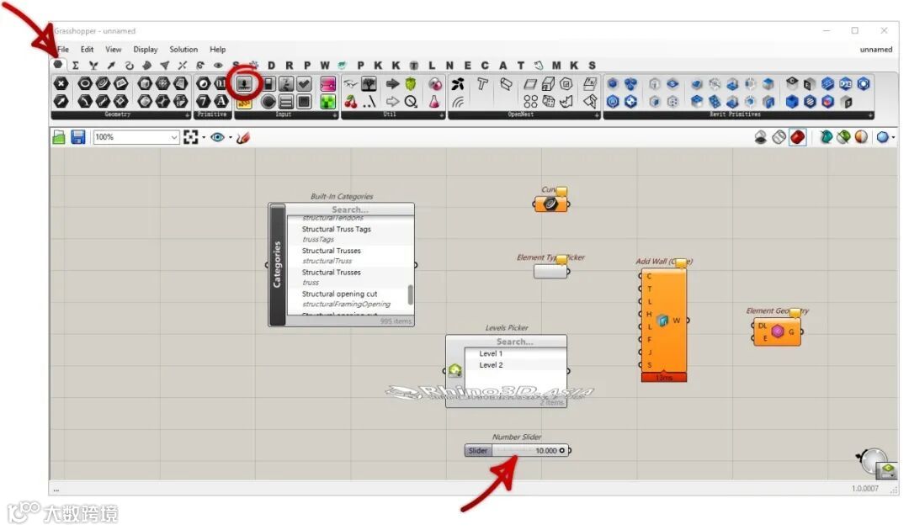Open the Display menu
Screen dimensions: 909x530
tap(146, 50)
